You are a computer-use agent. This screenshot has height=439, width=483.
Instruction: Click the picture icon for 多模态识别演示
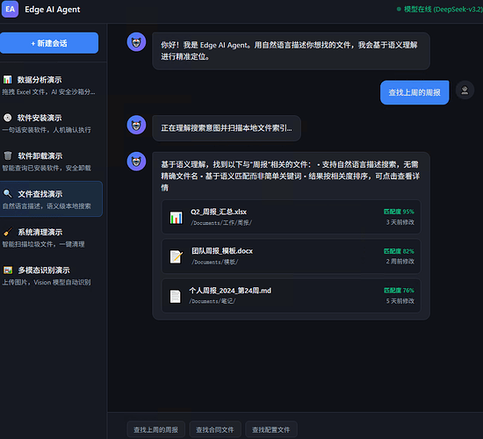pos(8,270)
